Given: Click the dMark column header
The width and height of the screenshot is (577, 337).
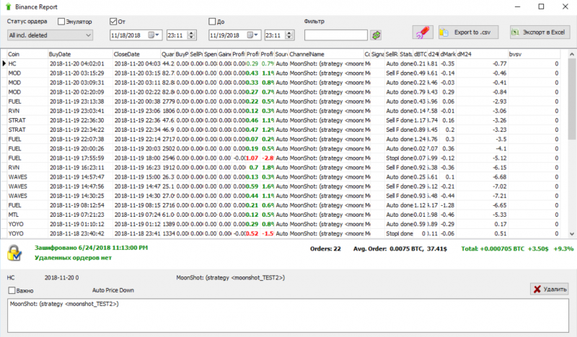Looking at the screenshot, I should pyautogui.click(x=448, y=54).
